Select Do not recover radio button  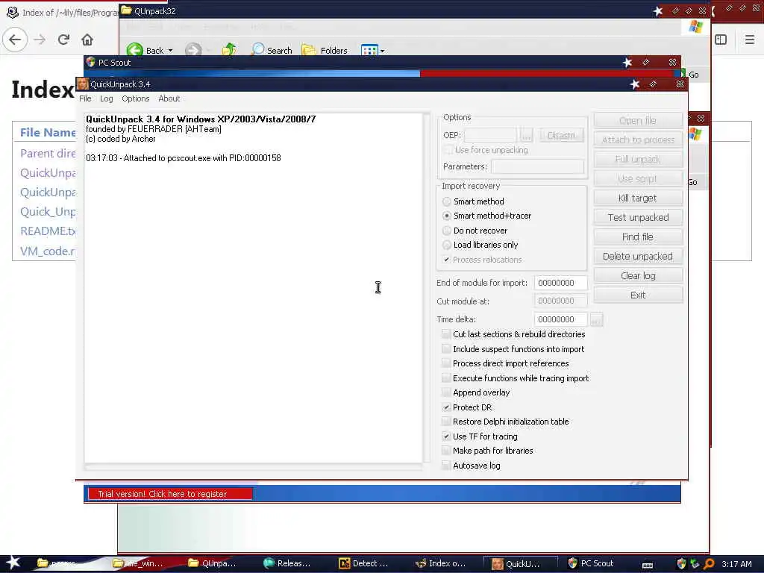446,231
